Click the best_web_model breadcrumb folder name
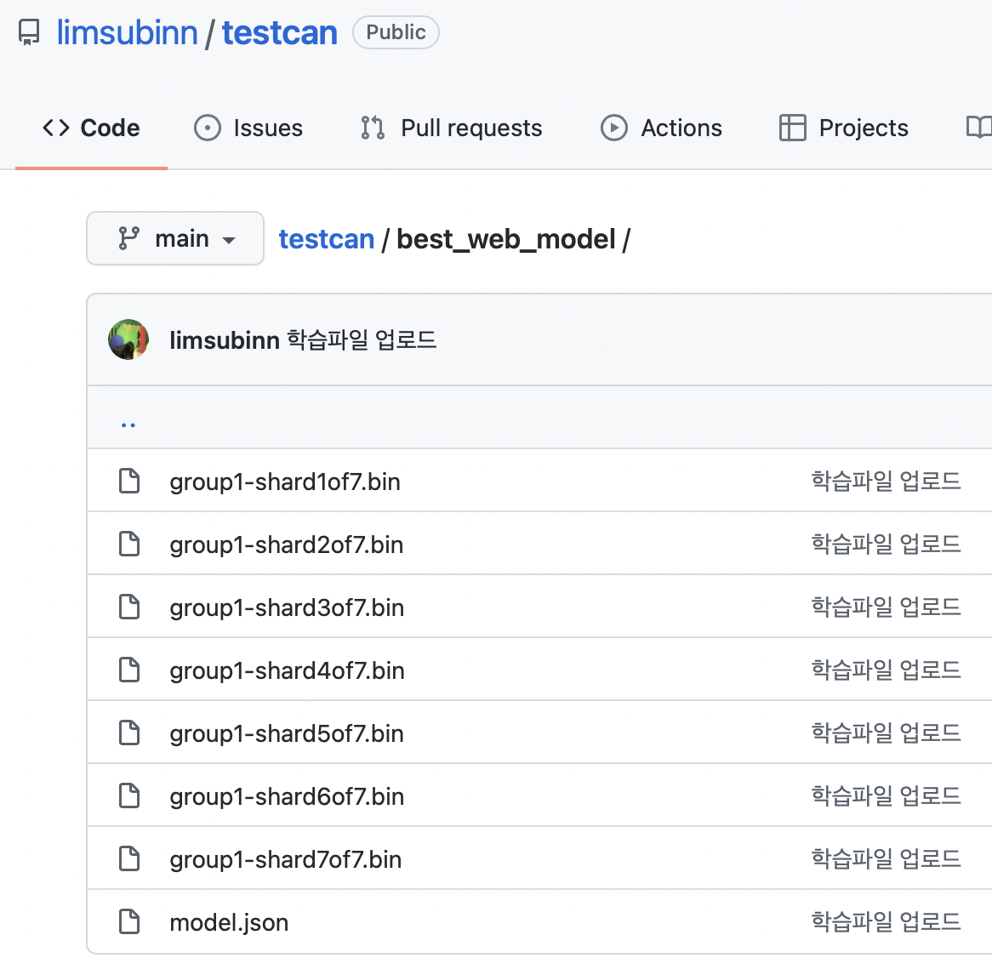 (505, 239)
